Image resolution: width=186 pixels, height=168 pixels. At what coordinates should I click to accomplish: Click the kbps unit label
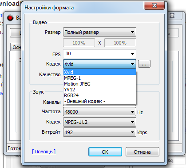(x=142, y=132)
